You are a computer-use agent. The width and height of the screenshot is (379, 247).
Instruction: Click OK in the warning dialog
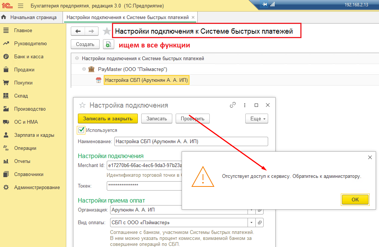pos(355,200)
